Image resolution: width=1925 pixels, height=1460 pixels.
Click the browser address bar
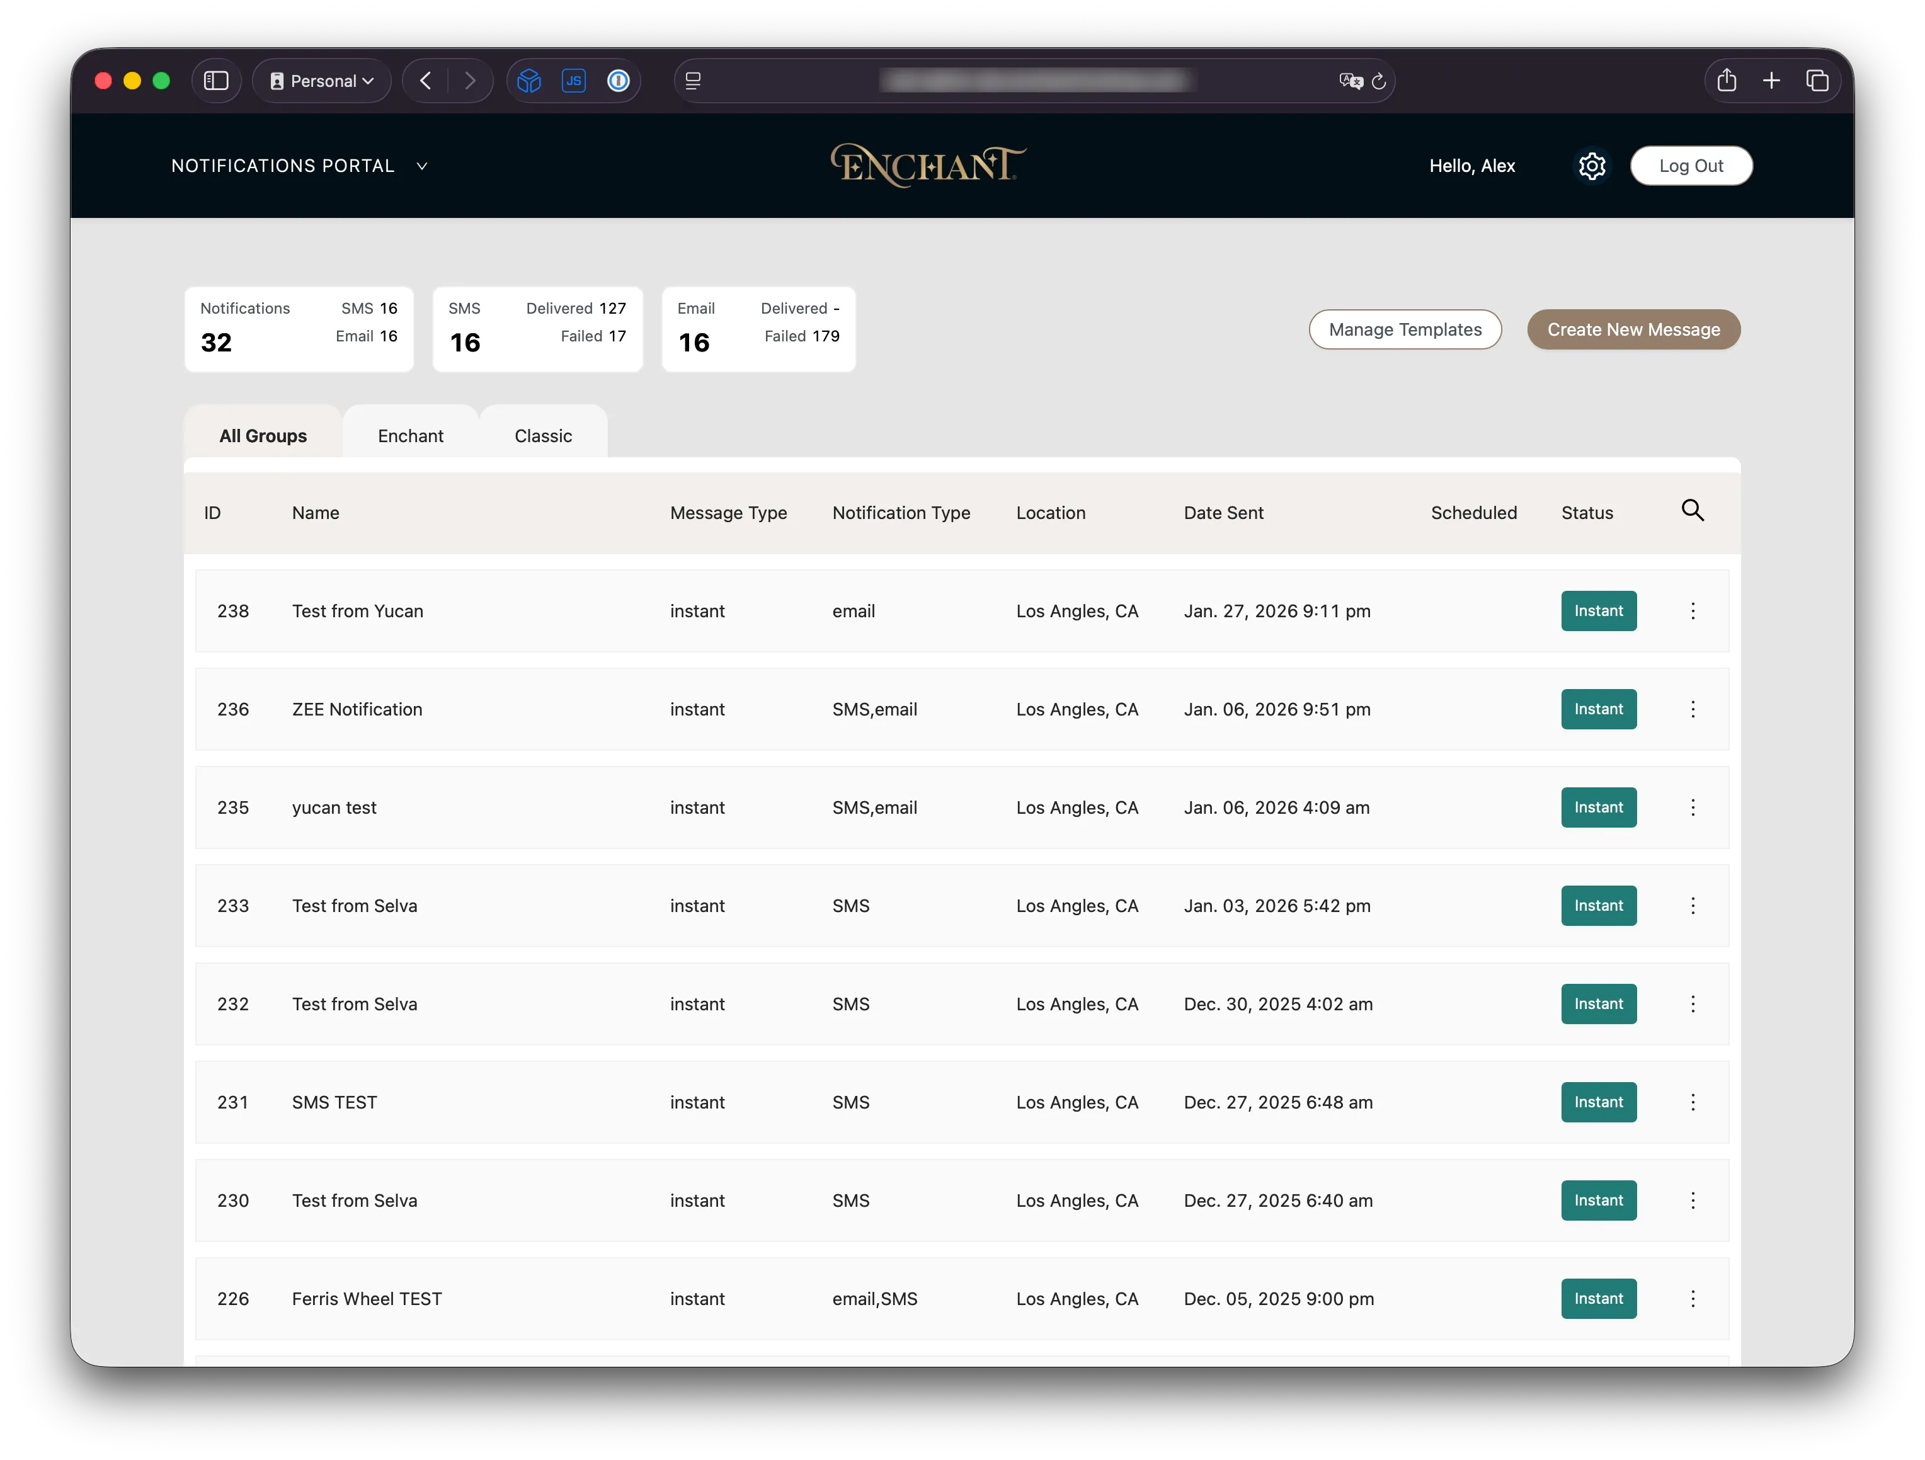(1034, 81)
